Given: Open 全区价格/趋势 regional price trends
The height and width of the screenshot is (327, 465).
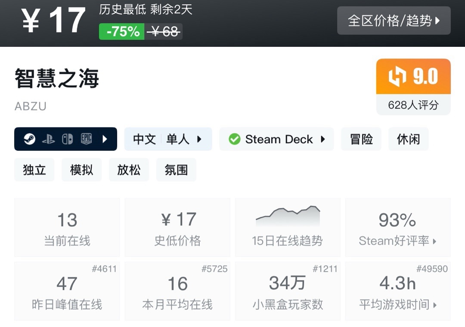Looking at the screenshot, I should [394, 21].
